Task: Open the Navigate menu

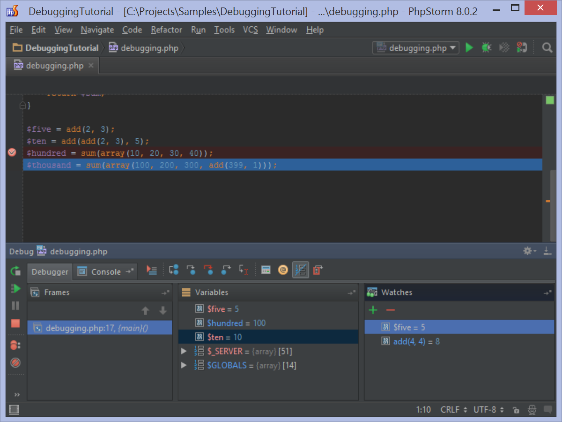Action: click(97, 30)
